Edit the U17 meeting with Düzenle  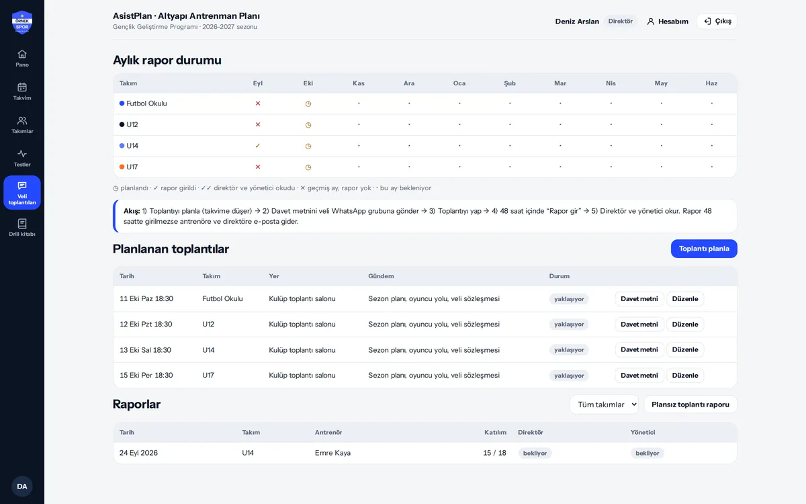click(x=685, y=376)
